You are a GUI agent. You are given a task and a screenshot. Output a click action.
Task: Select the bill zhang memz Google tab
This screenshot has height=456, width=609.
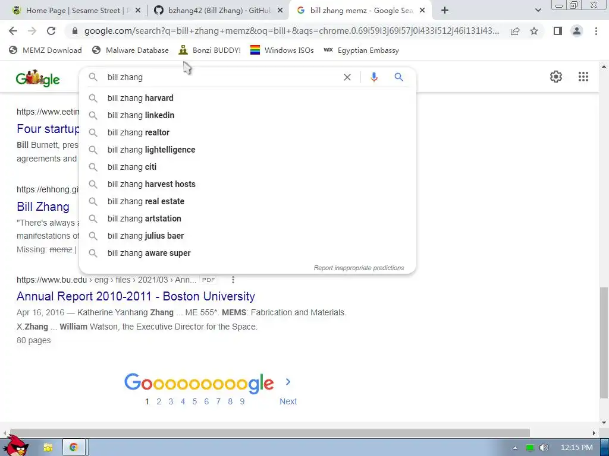tap(359, 11)
